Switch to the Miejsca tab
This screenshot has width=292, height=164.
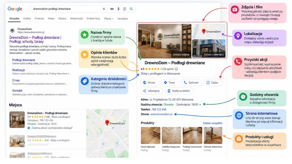pos(62,19)
